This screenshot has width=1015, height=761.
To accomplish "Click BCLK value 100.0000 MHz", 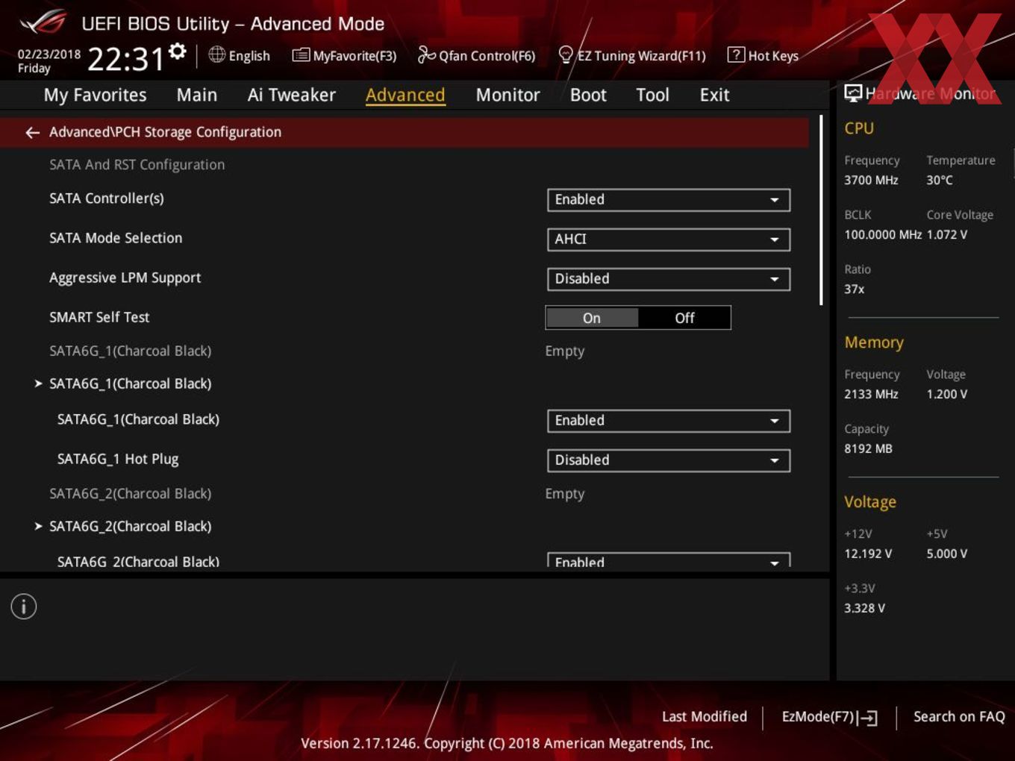I will tap(883, 234).
